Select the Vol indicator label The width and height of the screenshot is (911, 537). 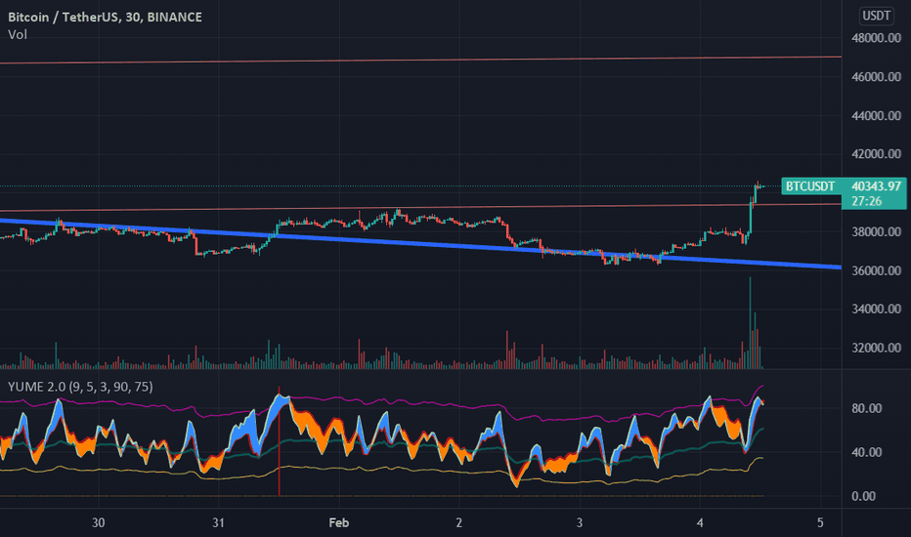18,35
